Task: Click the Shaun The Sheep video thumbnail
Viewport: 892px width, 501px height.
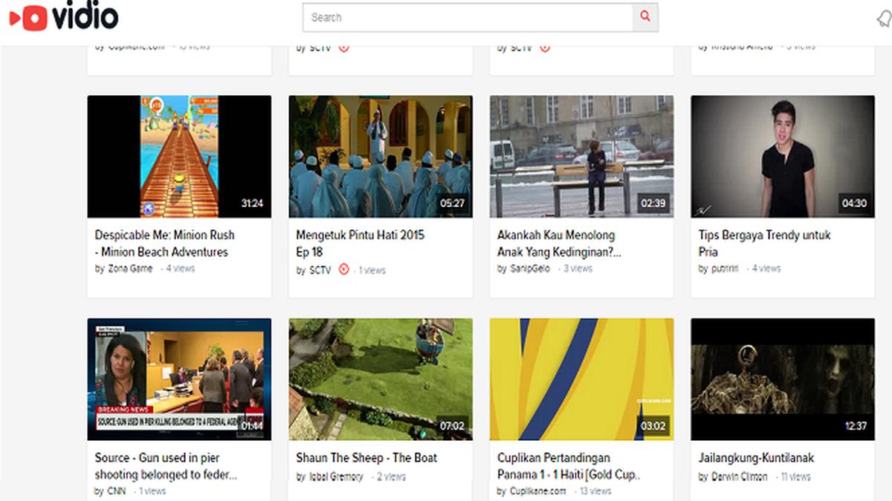Action: point(381,379)
